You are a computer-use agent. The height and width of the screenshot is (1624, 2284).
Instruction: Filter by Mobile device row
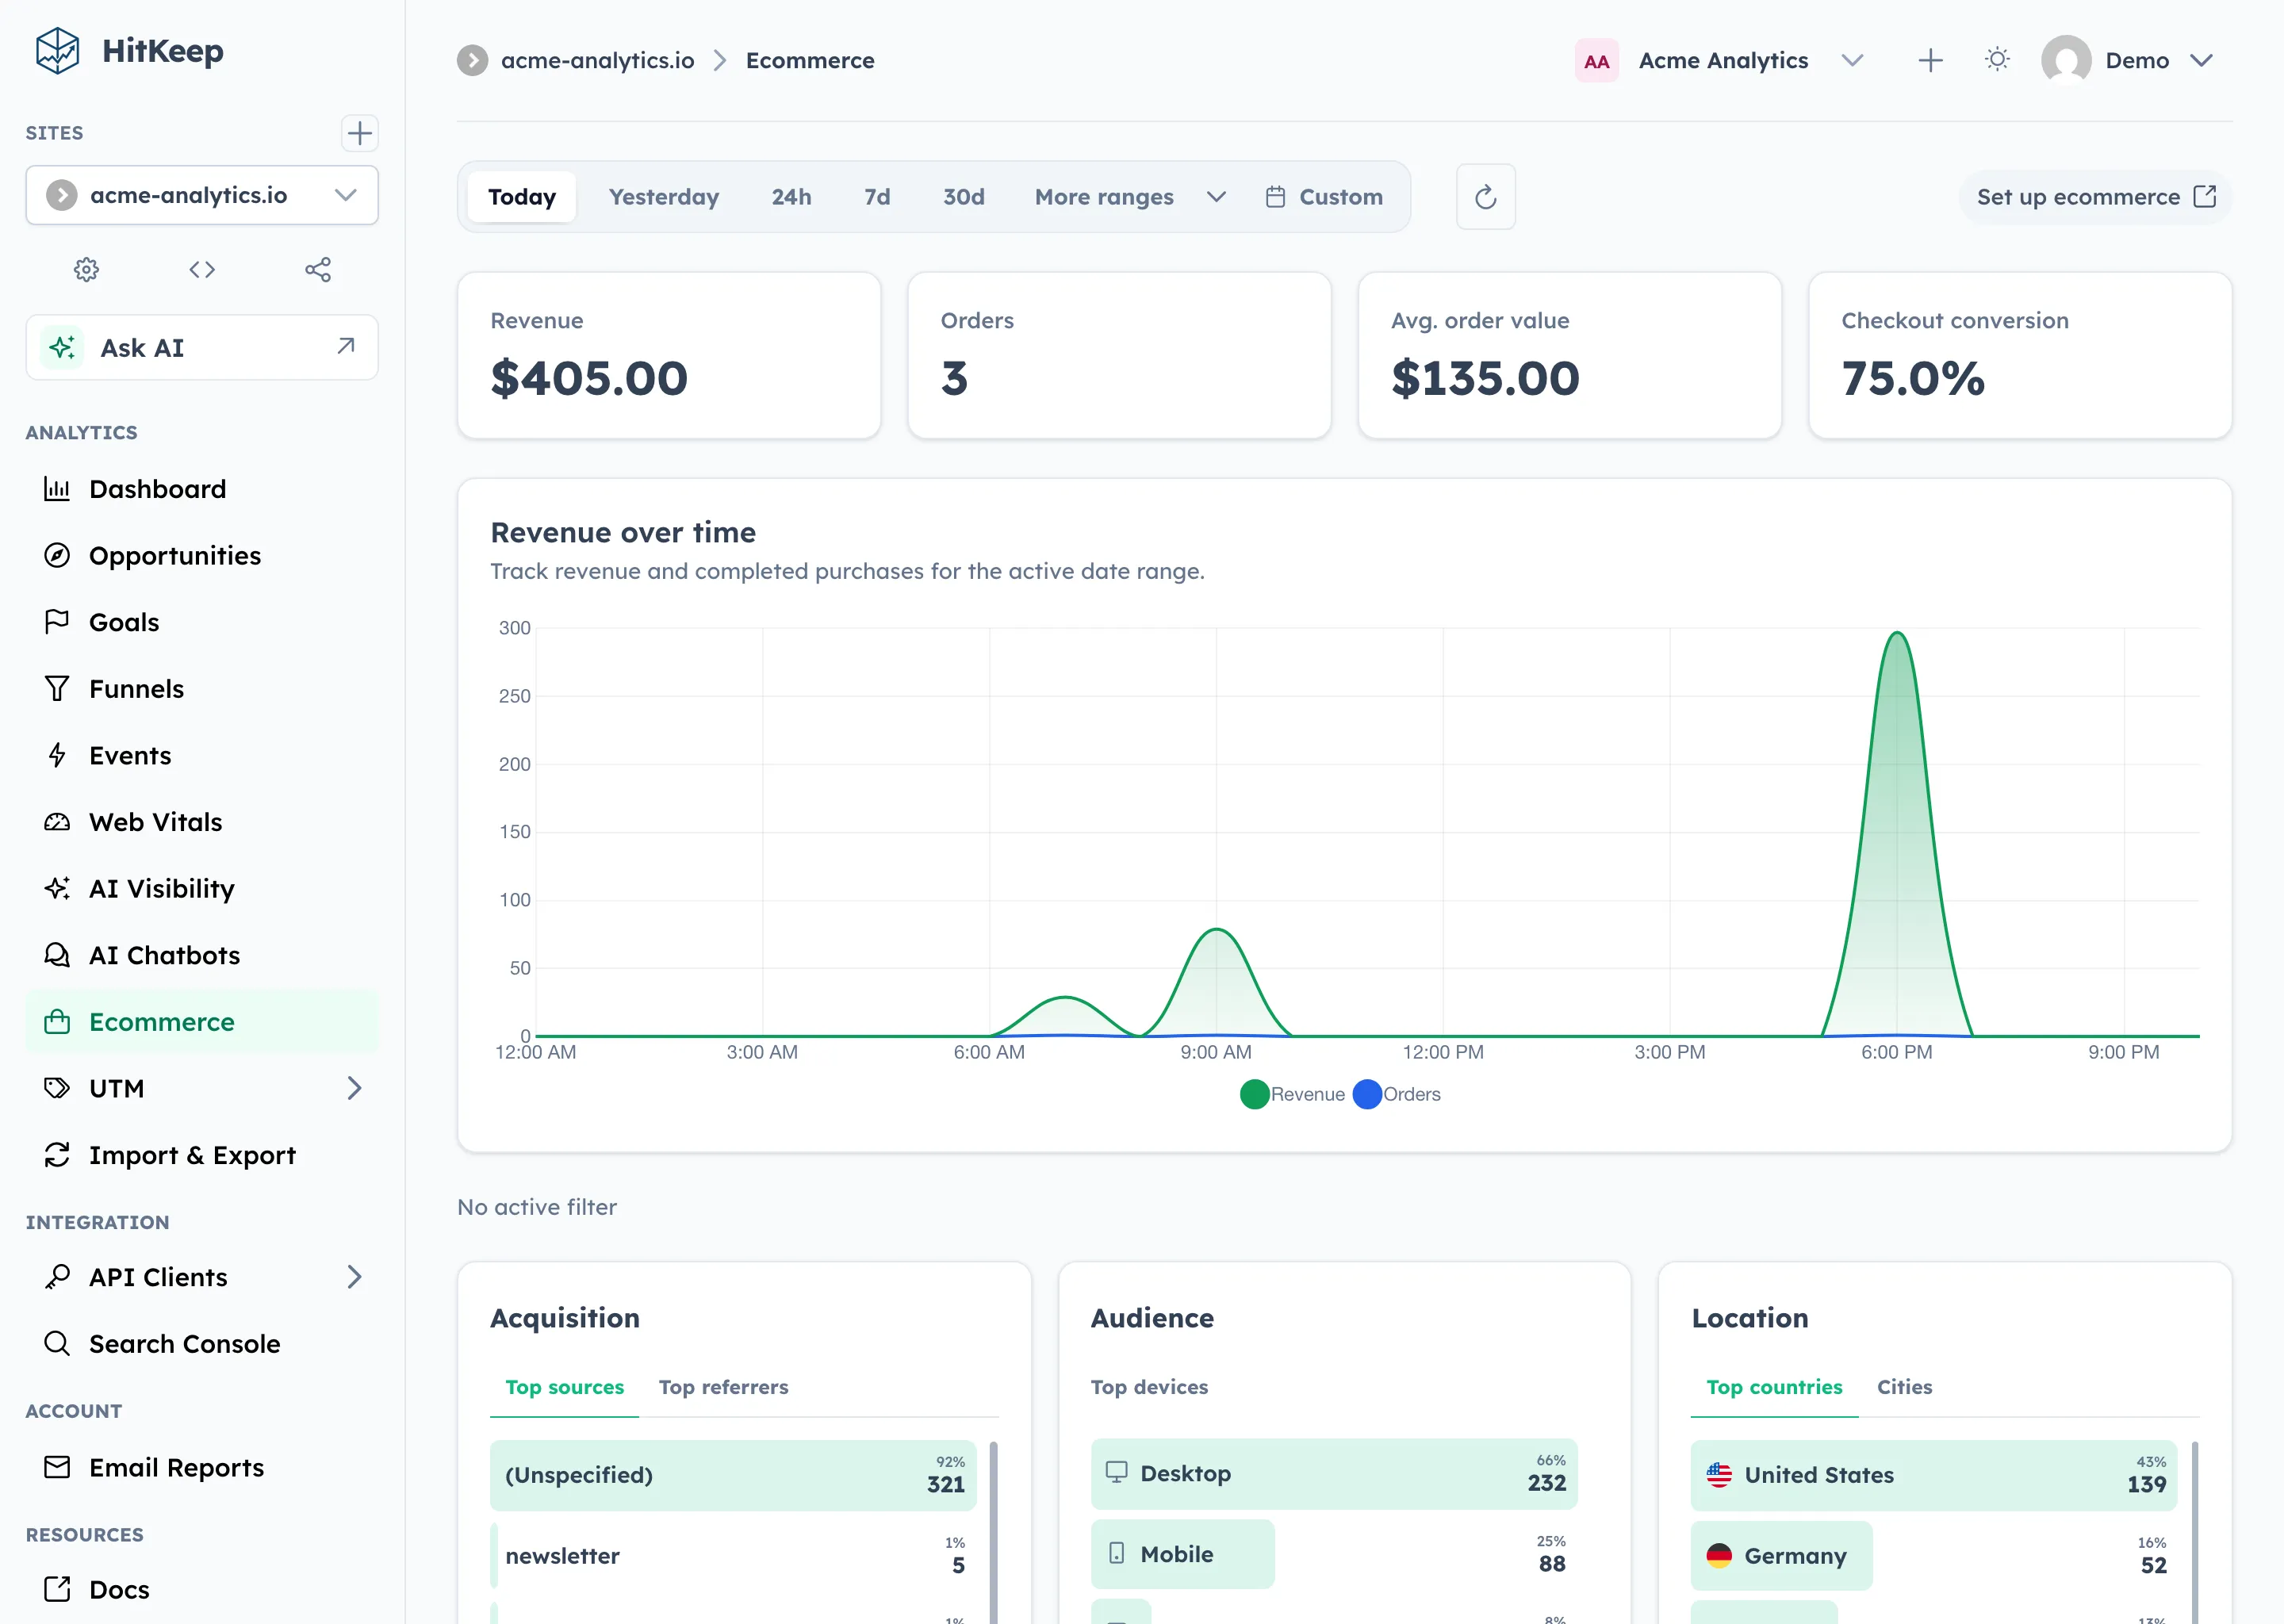[1334, 1554]
